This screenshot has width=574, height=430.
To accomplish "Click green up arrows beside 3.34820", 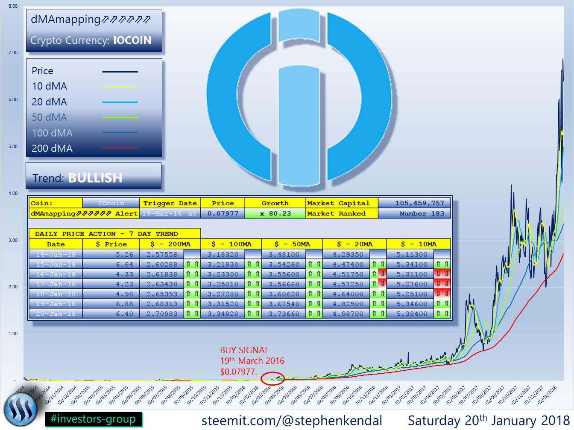I will pyautogui.click(x=253, y=314).
